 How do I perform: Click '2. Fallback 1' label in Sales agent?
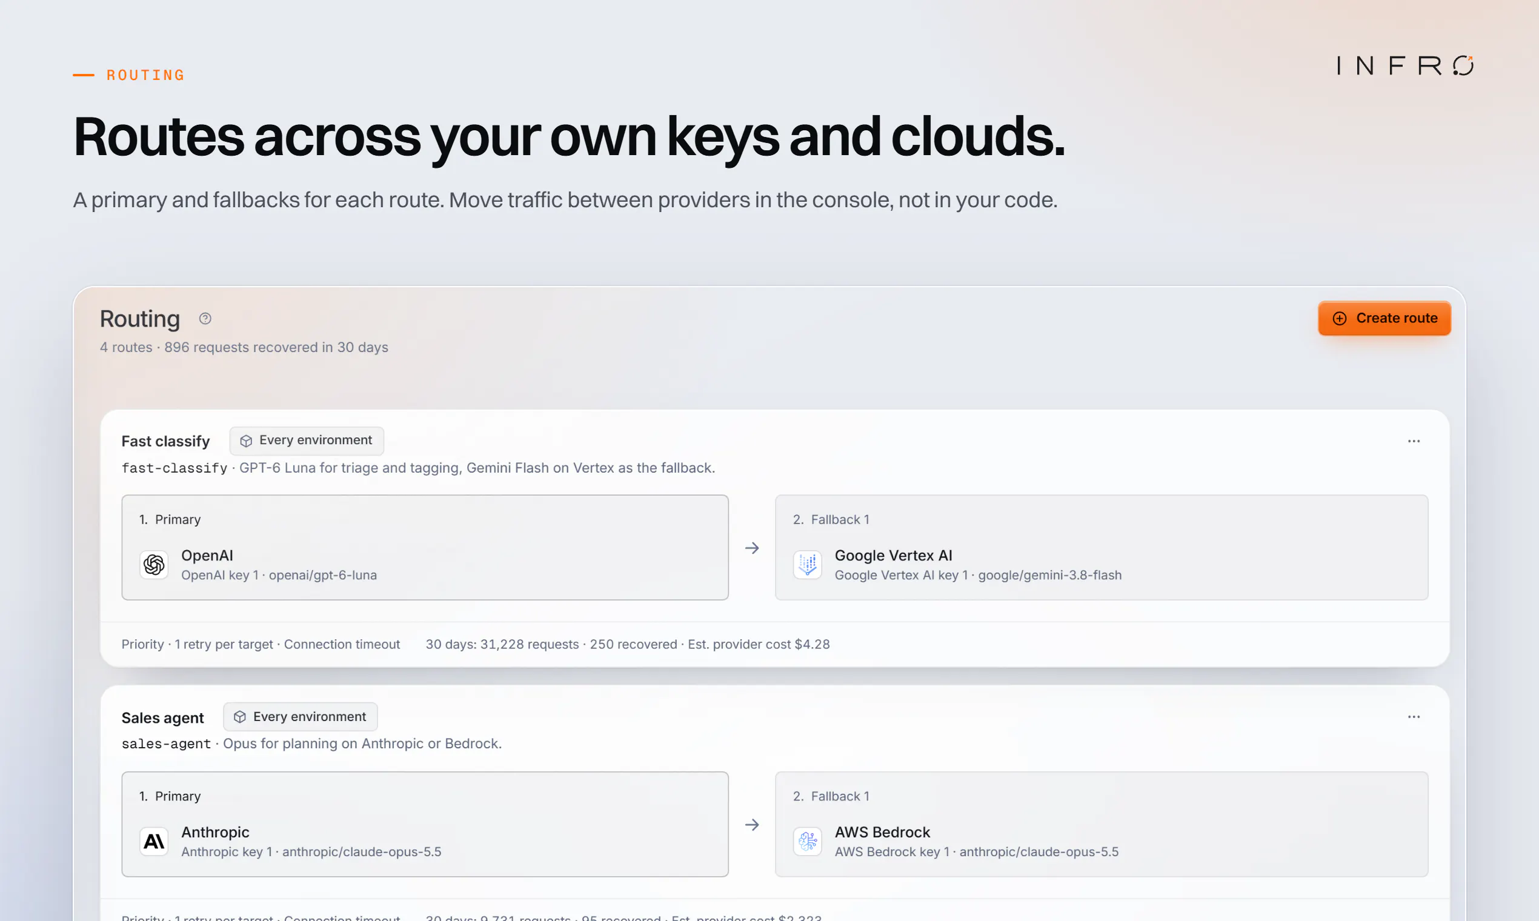(831, 796)
